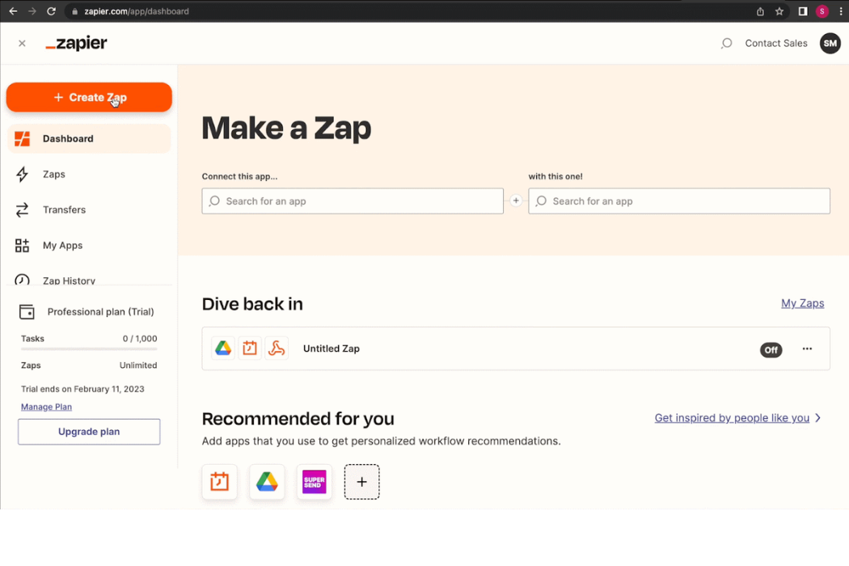This screenshot has height=566, width=849.
Task: Click the Transfers arrows icon
Action: (22, 210)
